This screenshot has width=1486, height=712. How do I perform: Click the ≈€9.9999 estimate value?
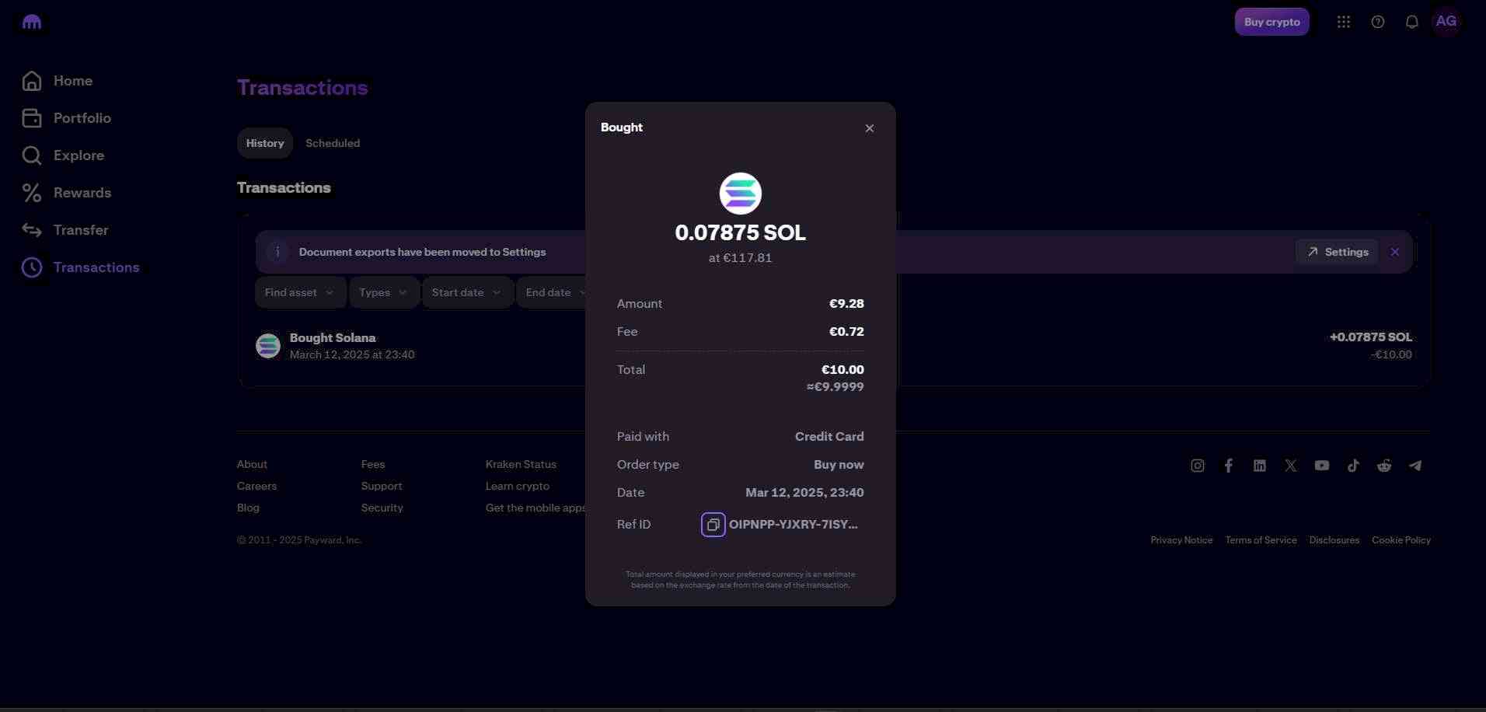point(835,387)
